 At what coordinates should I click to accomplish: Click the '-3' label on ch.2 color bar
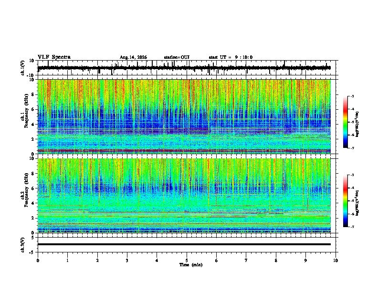352,175
